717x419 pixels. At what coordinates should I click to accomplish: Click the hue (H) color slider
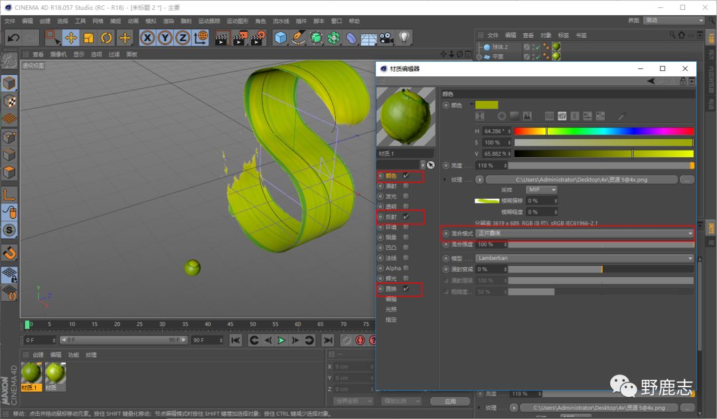pos(604,131)
